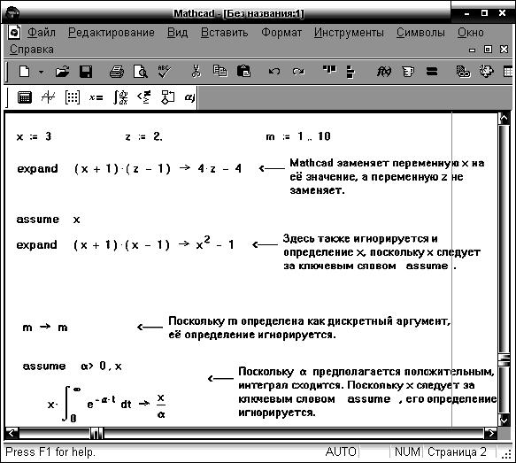516x463 pixels.
Task: Click the vertical scrollbar thumb
Action: [x=504, y=359]
